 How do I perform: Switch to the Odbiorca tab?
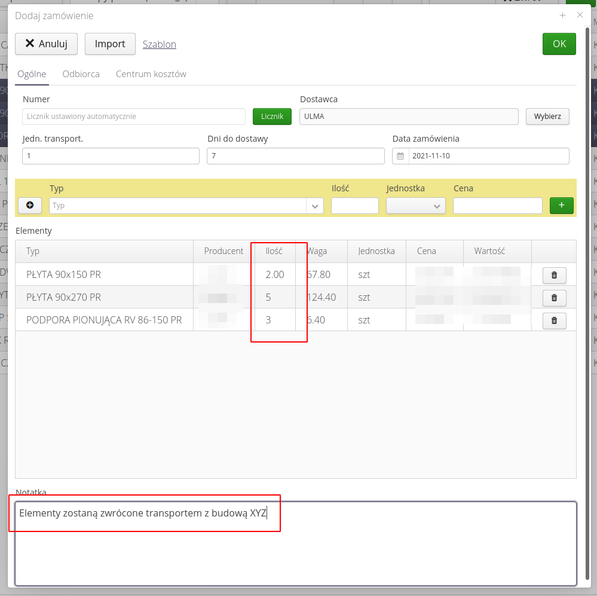[81, 74]
